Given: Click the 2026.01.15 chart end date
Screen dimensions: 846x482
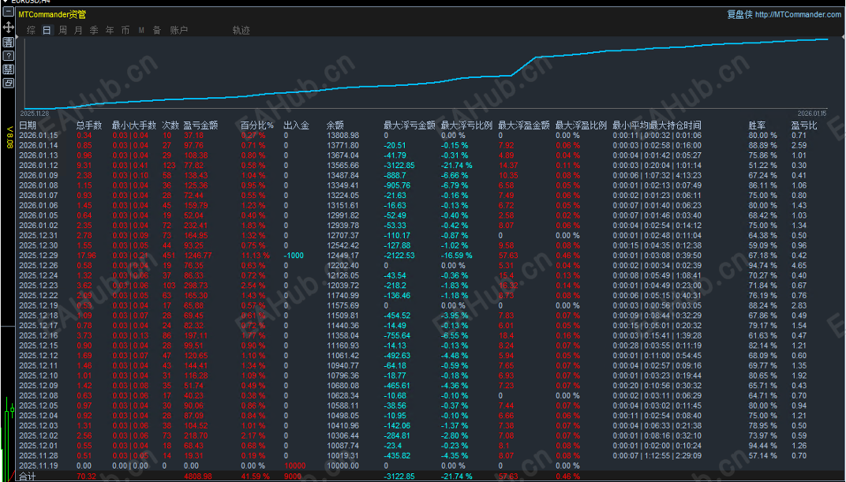Looking at the screenshot, I should coord(811,114).
